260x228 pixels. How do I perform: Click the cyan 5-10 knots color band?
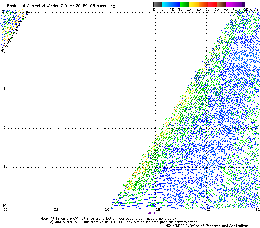pos(167,4)
